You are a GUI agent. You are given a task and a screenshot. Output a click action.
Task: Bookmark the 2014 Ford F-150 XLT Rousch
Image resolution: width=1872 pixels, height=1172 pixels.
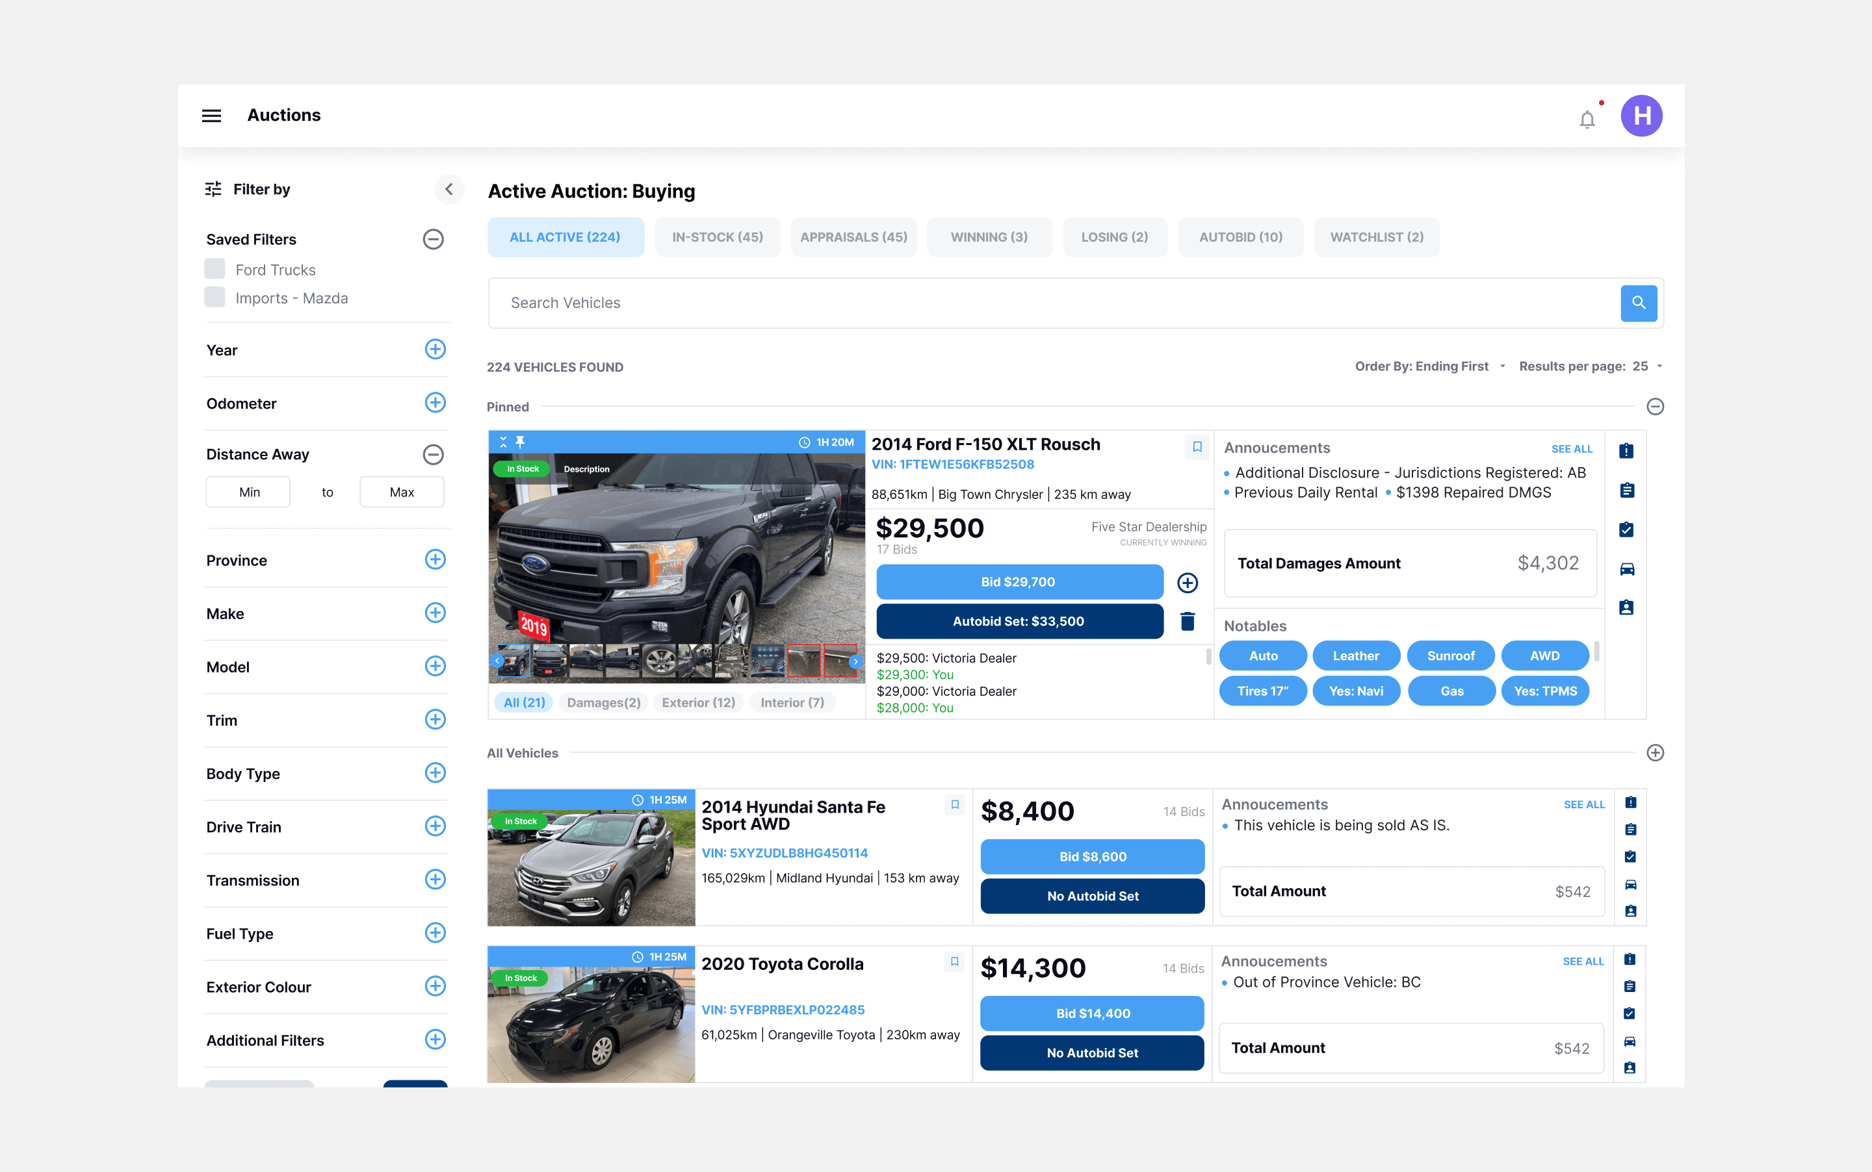coord(1197,446)
